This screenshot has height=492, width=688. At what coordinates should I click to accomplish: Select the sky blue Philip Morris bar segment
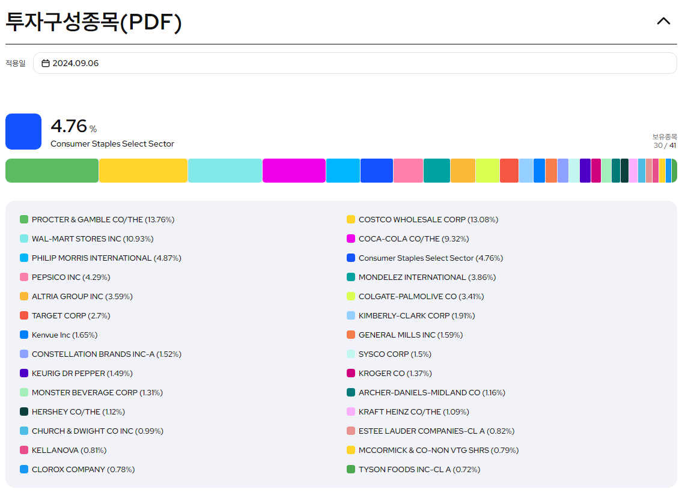coord(343,171)
